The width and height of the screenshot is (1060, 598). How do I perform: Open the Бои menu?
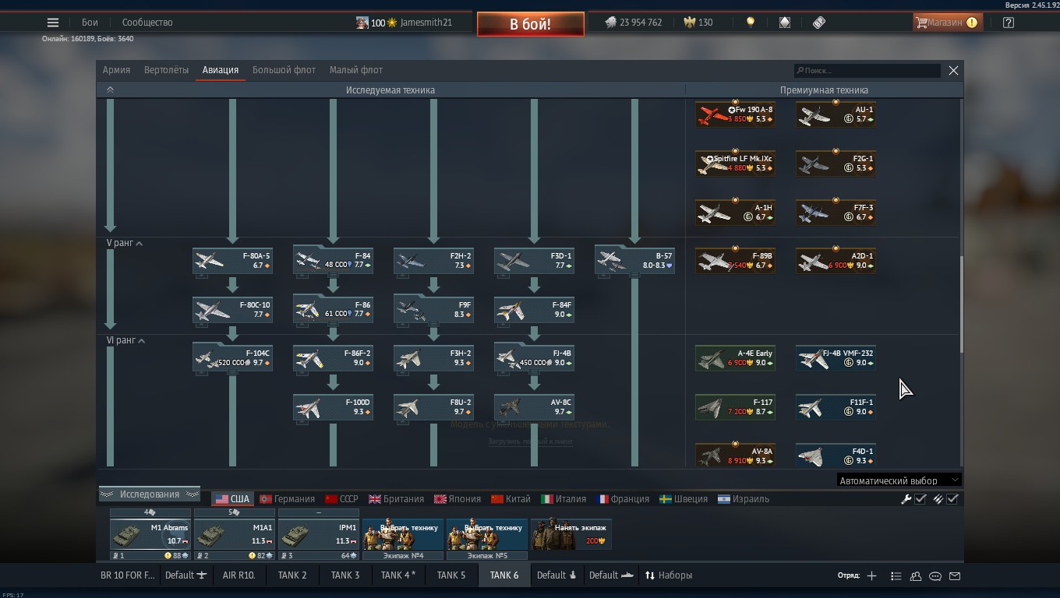point(90,23)
